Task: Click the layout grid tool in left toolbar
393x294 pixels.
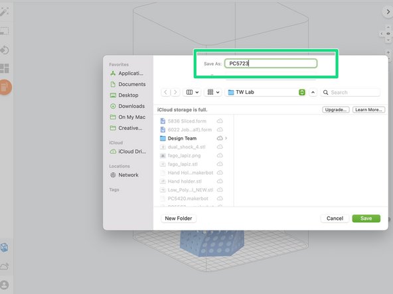Action: coord(5,68)
